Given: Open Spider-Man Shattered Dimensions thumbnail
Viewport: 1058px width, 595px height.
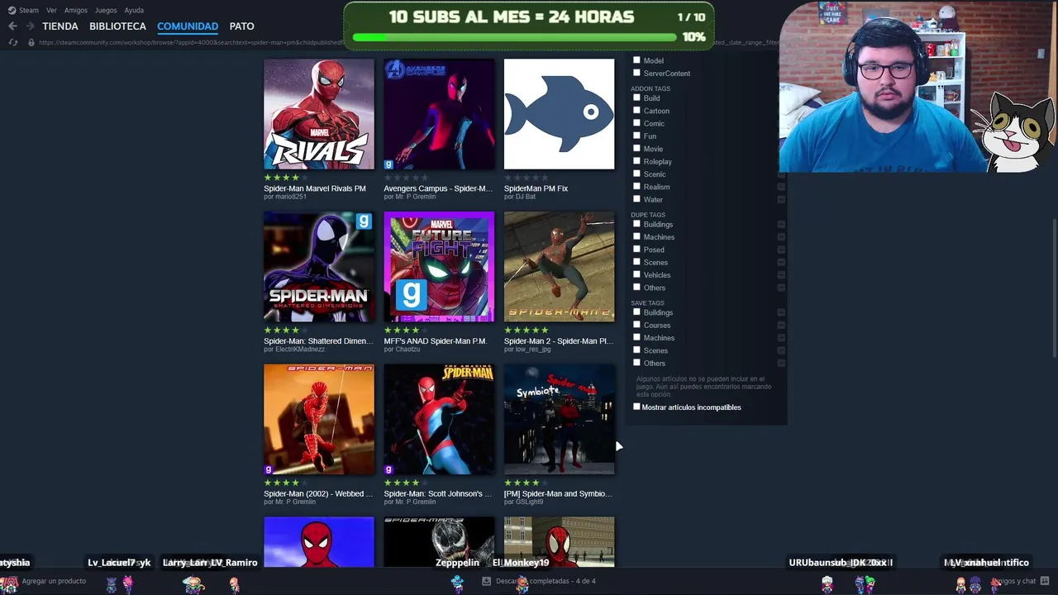Looking at the screenshot, I should [319, 267].
